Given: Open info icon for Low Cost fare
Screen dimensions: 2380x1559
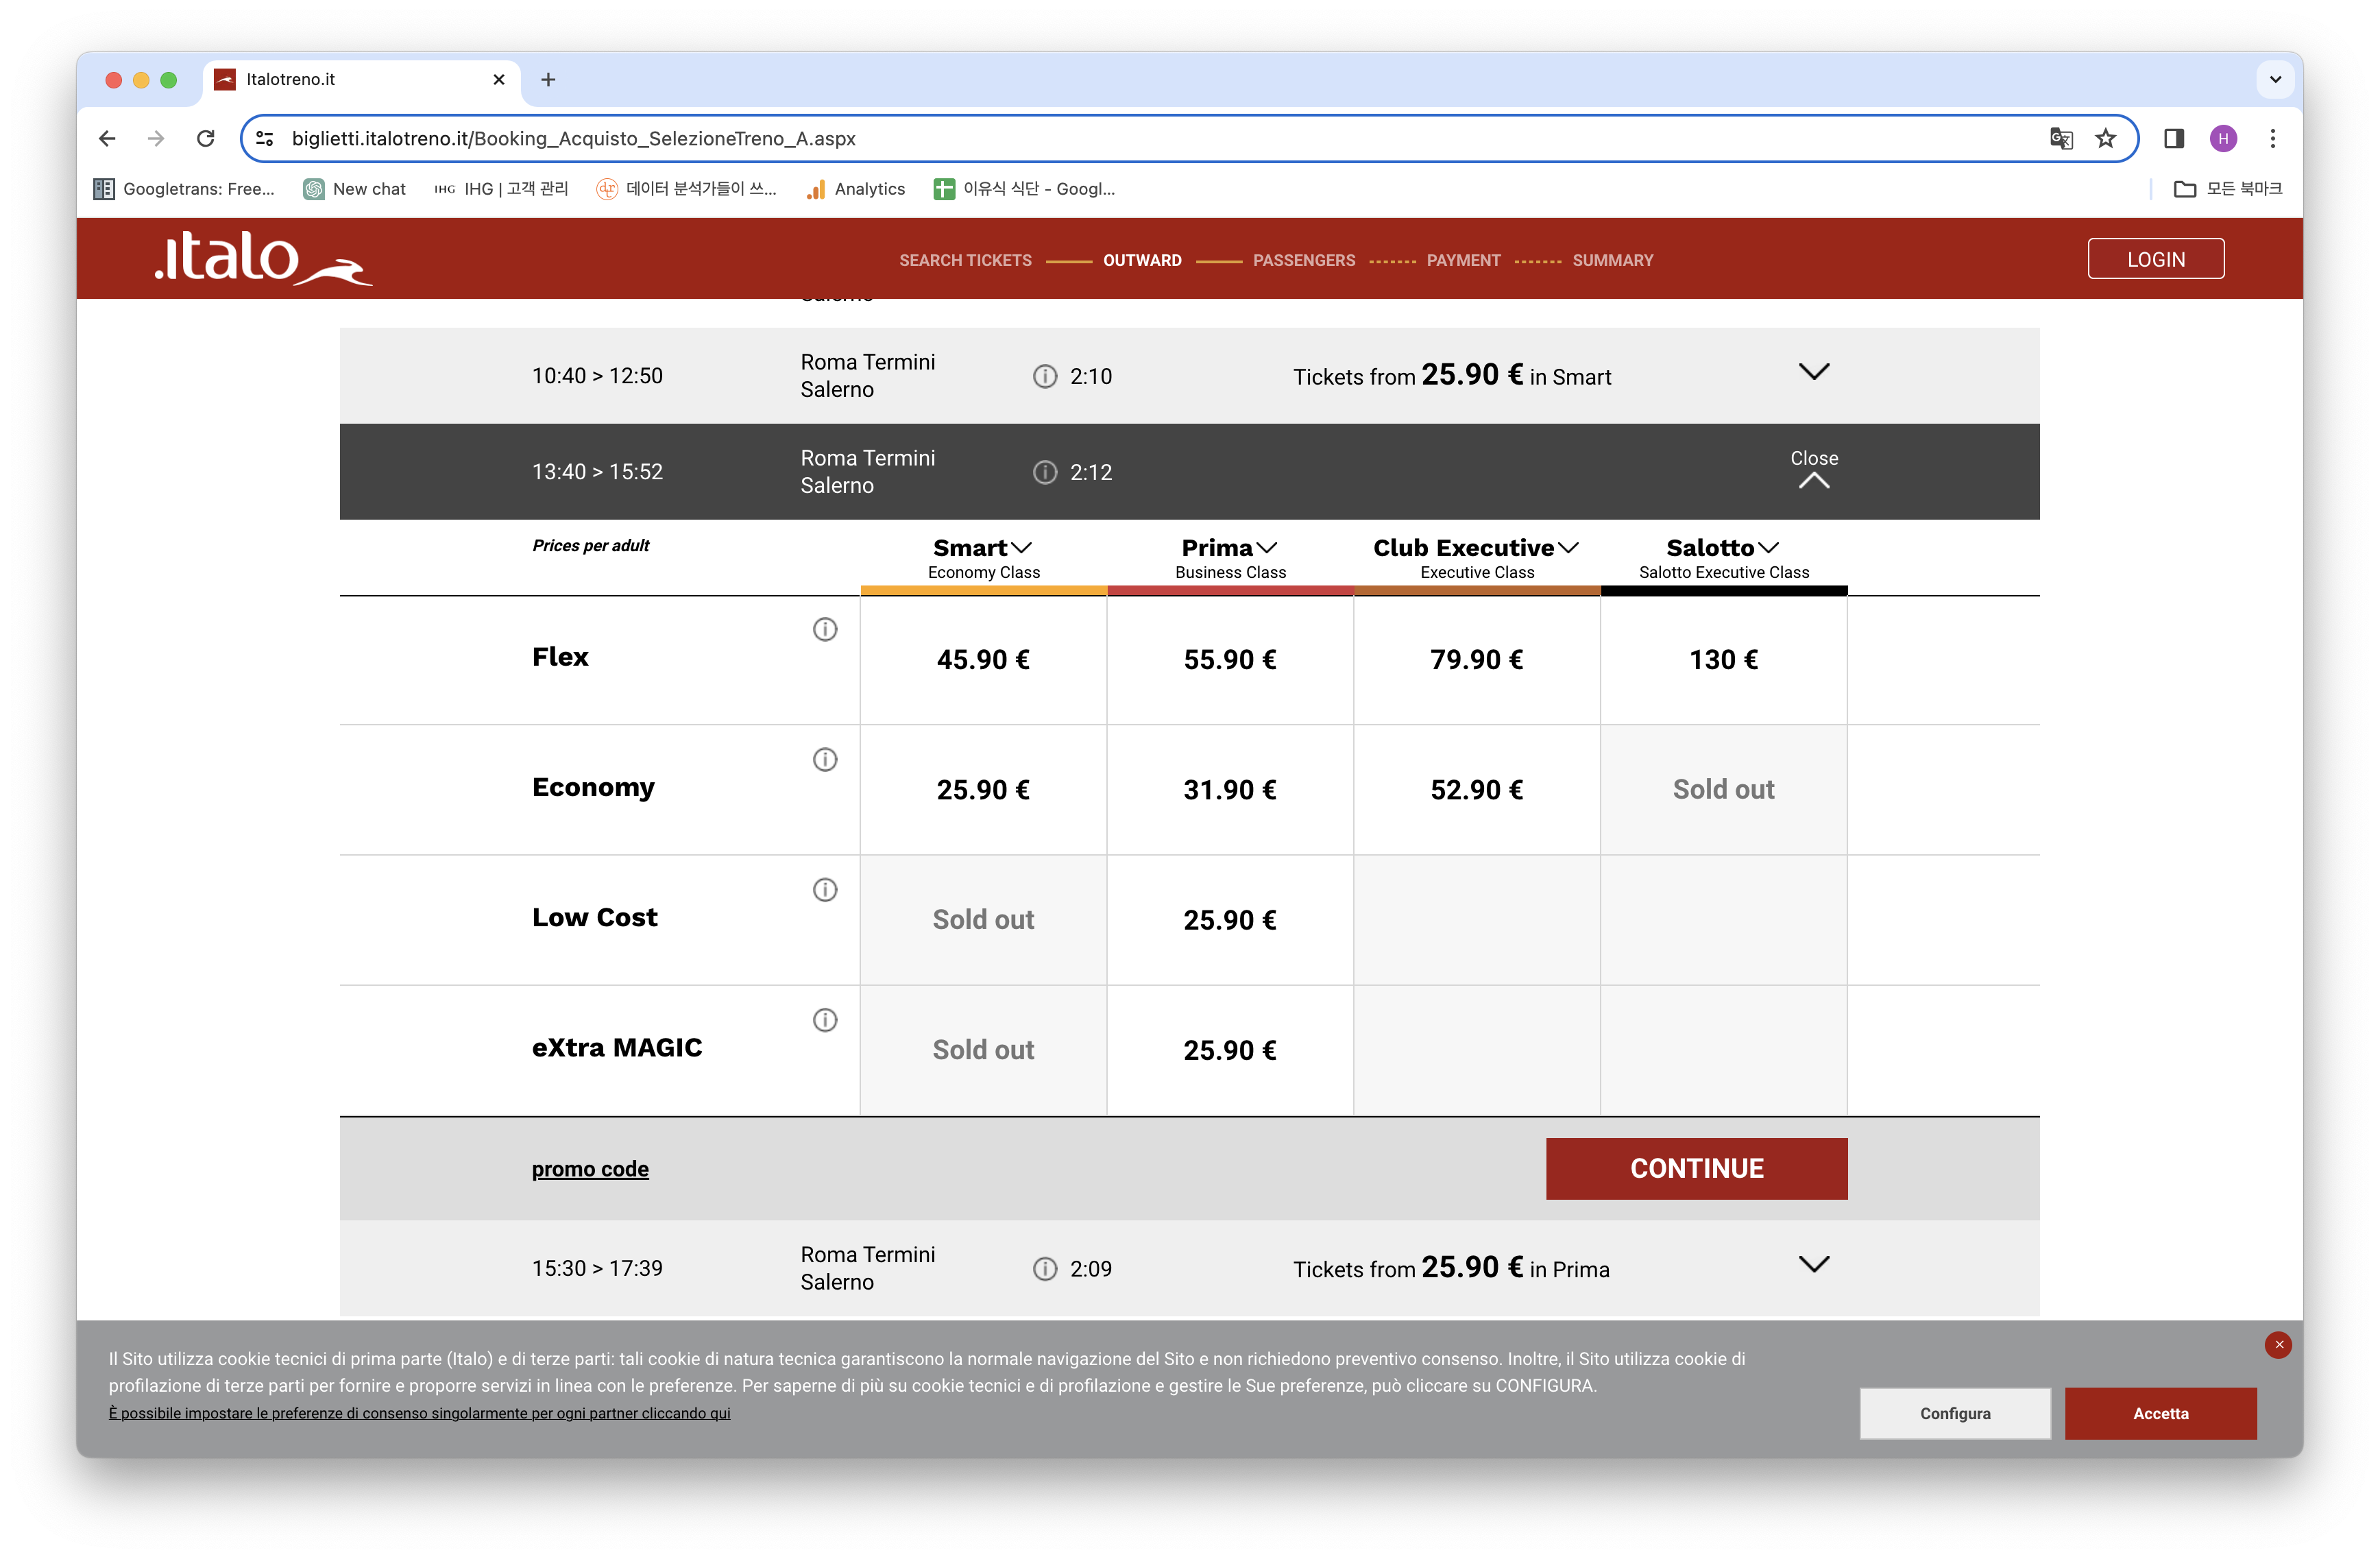Looking at the screenshot, I should click(x=824, y=889).
